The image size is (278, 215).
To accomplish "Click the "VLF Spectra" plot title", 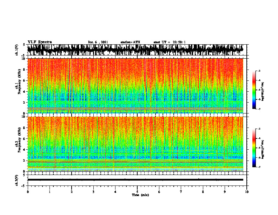I will [x=40, y=42].
